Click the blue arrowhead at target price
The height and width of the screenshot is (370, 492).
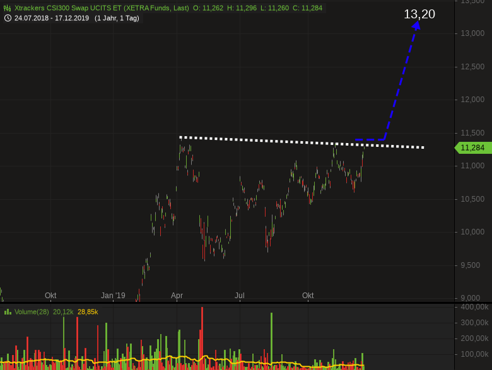tap(416, 25)
